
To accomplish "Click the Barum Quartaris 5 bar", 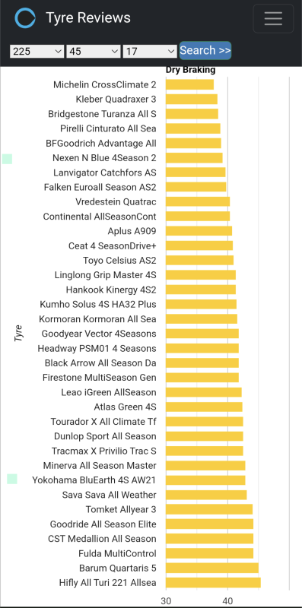I will click(x=212, y=568).
